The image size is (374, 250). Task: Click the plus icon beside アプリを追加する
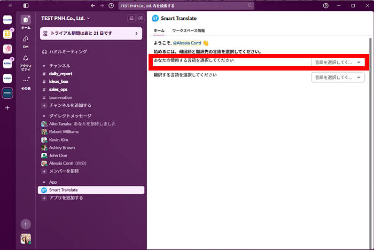click(44, 198)
